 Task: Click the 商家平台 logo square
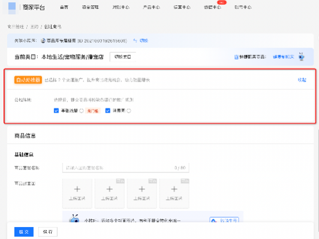pos(12,8)
